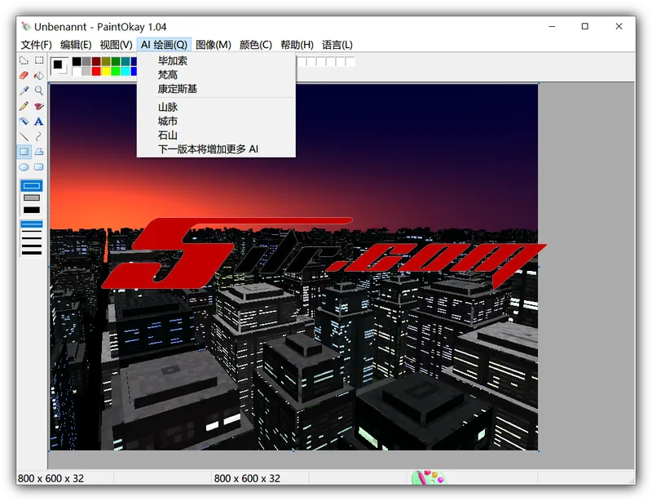The image size is (652, 501).
Task: Activate the eyedropper color picker tool
Action: (x=24, y=91)
